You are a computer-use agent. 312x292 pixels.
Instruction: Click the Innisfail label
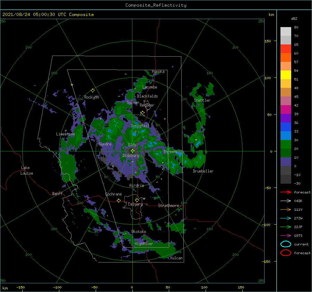(x=140, y=126)
